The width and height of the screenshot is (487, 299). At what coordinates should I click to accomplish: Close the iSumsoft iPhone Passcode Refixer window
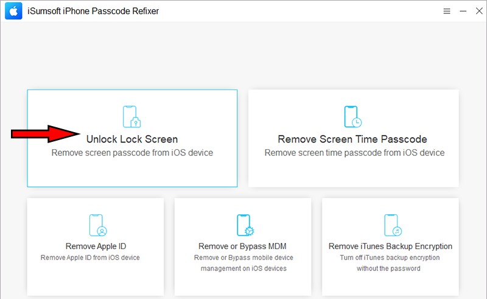478,12
